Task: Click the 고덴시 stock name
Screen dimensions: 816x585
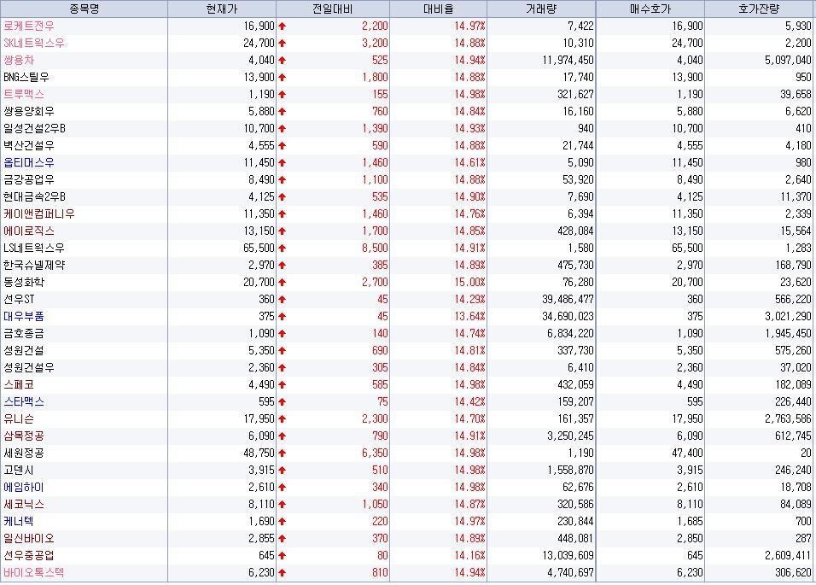Action: (19, 471)
